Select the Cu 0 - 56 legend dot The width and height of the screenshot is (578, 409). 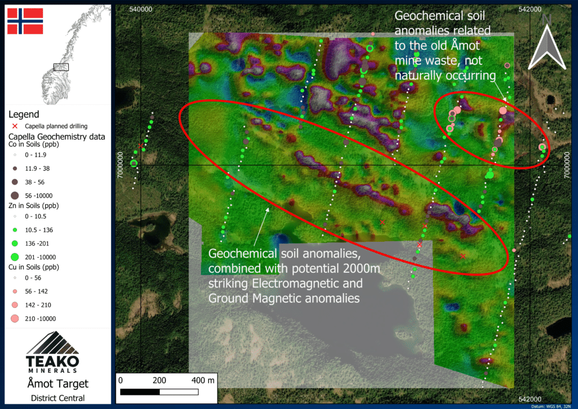[x=15, y=278]
